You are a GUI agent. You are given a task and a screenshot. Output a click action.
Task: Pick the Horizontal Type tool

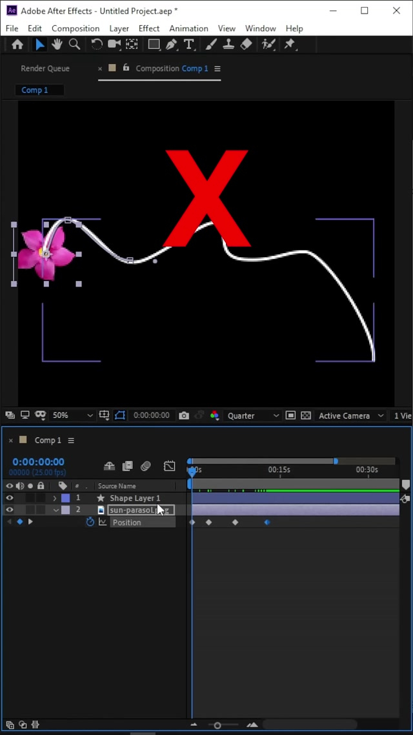click(188, 44)
